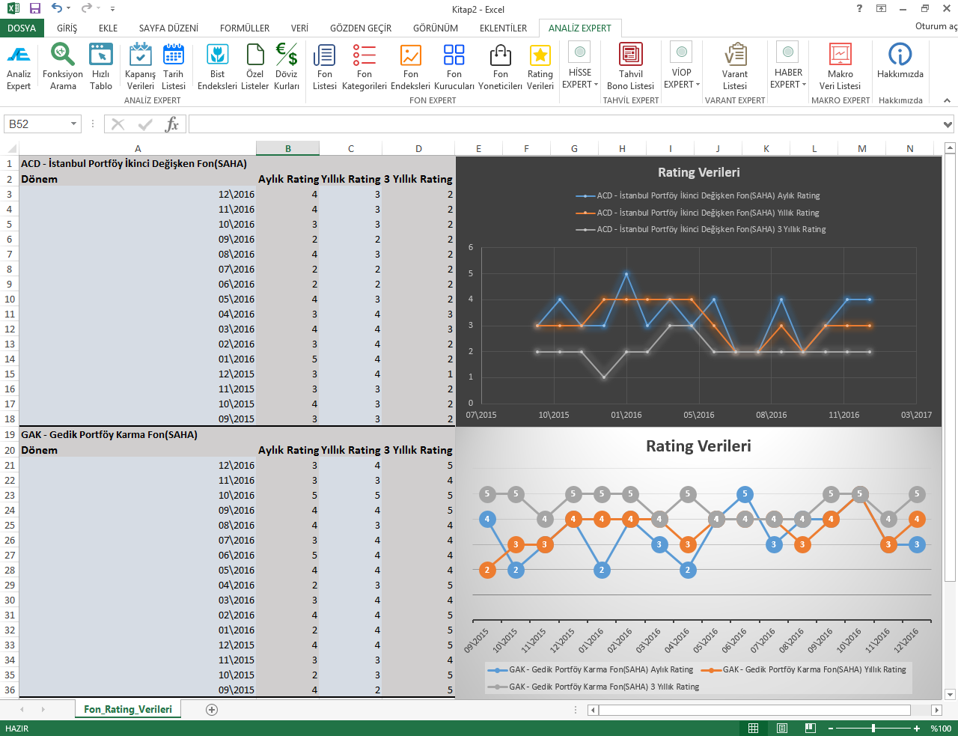Click the Undo arrow icon

57,9
